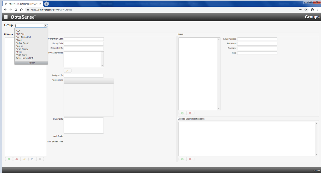The image size is (321, 173).
Task: Click the edit licence pencil icon
Action: (x=25, y=159)
